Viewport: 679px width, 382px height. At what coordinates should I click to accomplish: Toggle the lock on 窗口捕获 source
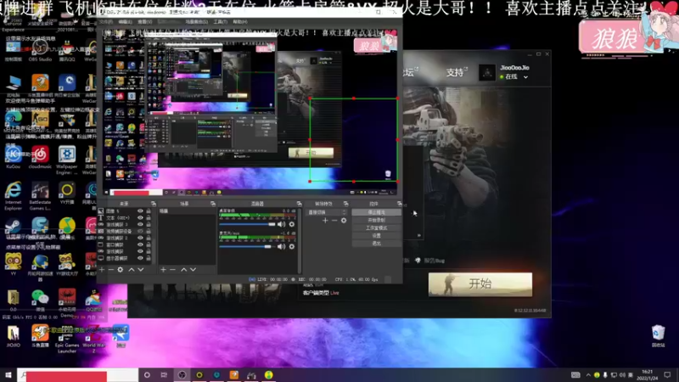point(148,244)
